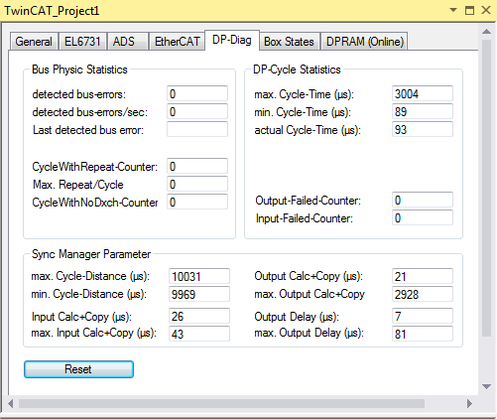The image size is (497, 419).
Task: Click the Sync Manager Parameter group title
Action: click(91, 254)
